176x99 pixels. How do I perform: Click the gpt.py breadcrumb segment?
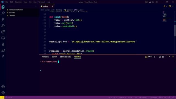tap(68, 10)
